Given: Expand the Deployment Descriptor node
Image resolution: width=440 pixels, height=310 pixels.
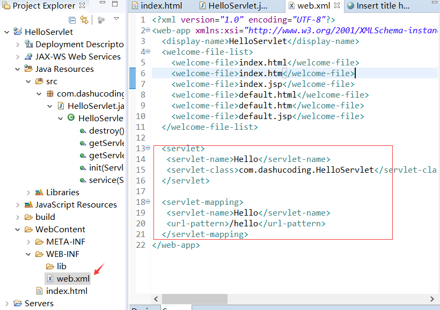Looking at the screenshot, I should tap(18, 45).
